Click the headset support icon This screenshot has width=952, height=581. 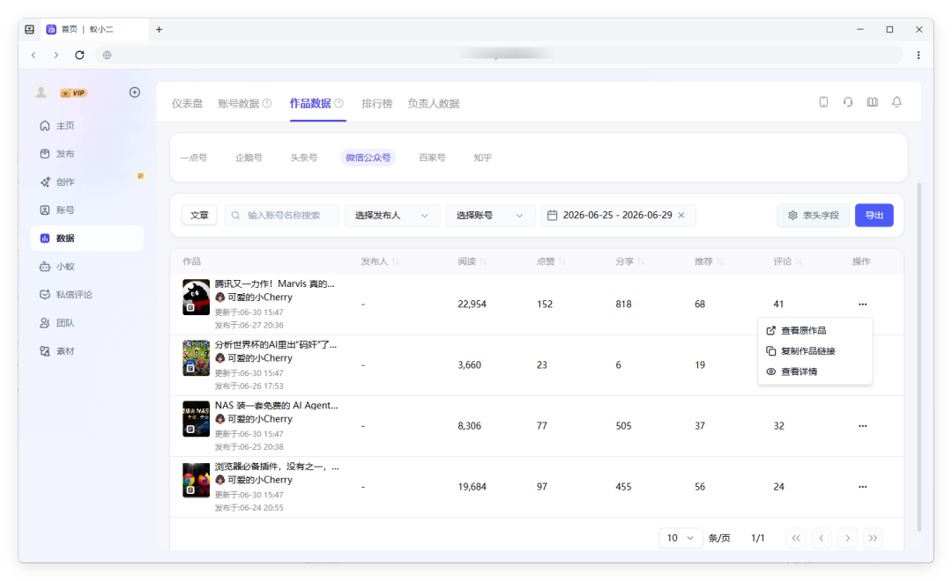(848, 102)
